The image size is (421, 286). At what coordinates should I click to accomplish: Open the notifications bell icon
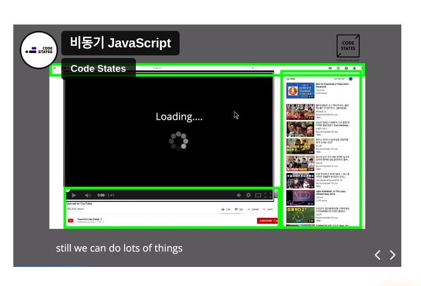tap(354, 68)
